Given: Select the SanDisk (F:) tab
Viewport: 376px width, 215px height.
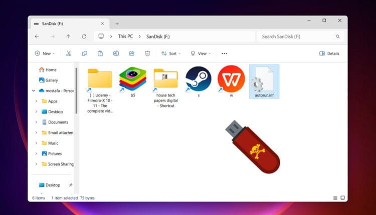Looking at the screenshot, I should coord(70,23).
